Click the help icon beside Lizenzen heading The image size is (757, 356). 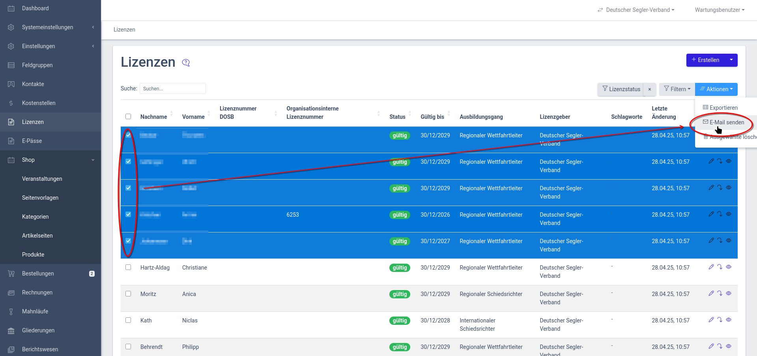(x=186, y=63)
